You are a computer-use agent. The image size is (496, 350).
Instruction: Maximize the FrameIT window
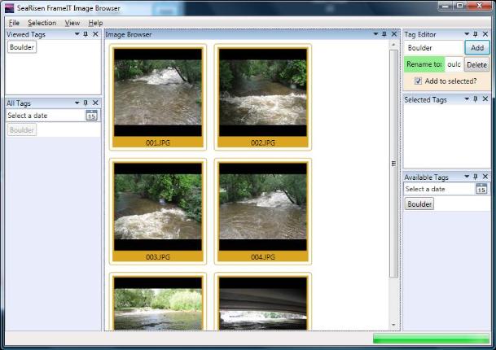coord(459,6)
